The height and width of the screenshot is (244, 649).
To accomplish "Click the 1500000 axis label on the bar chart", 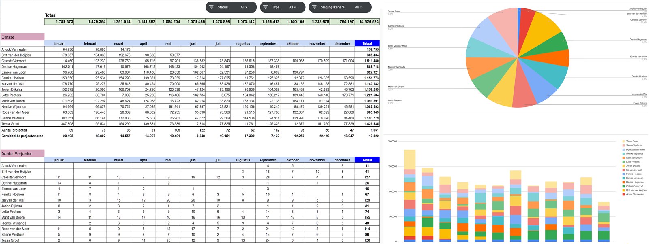I will (x=392, y=166).
